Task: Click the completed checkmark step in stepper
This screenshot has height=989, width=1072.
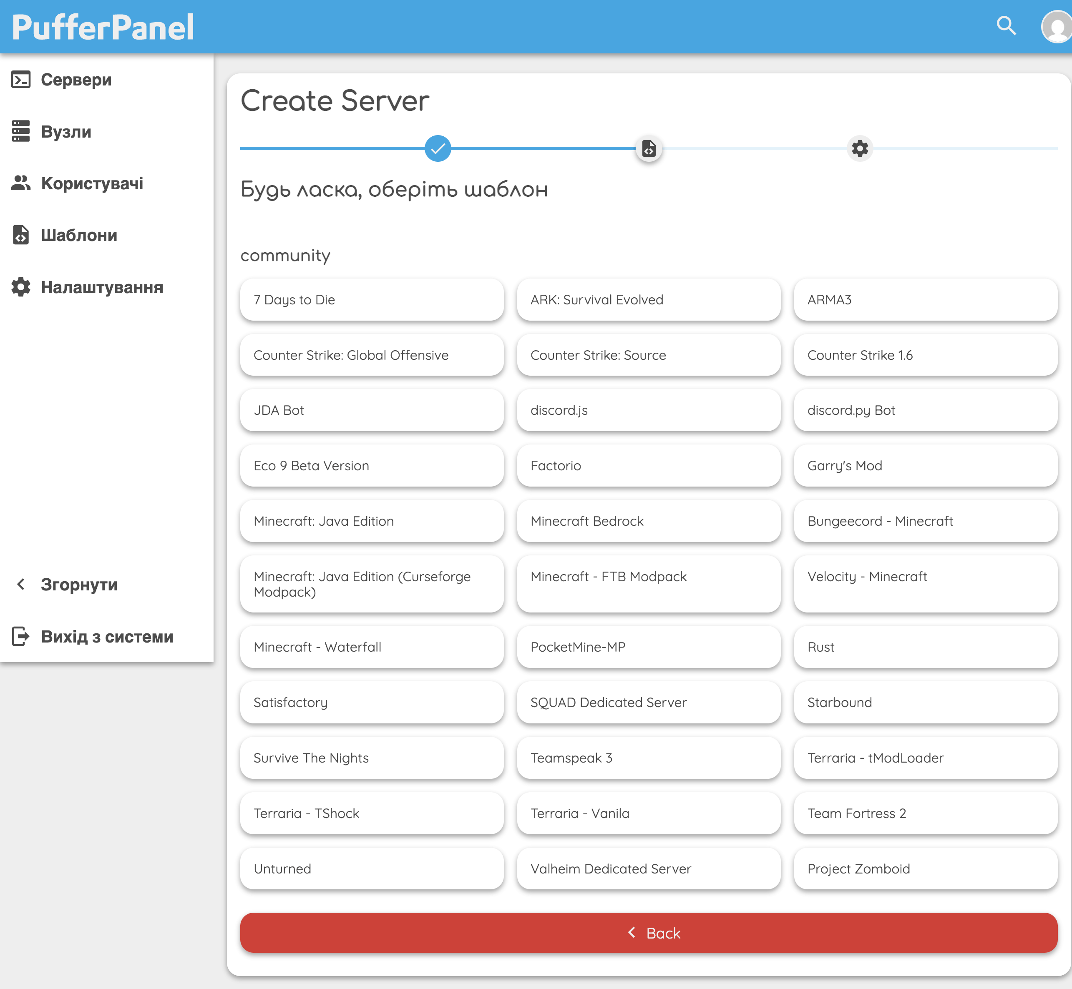Action: pyautogui.click(x=438, y=148)
